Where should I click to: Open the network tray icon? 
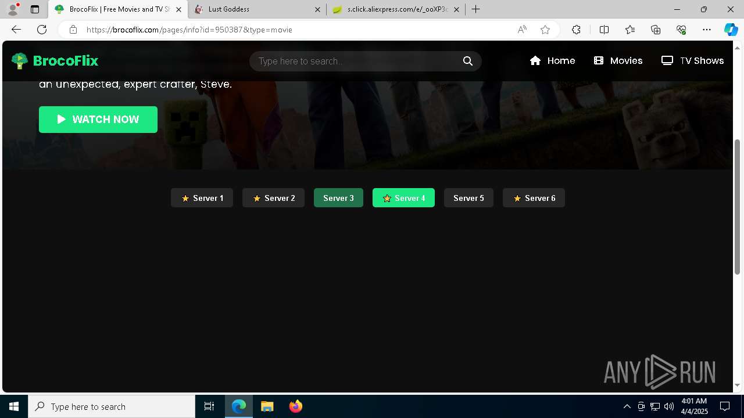pos(655,406)
